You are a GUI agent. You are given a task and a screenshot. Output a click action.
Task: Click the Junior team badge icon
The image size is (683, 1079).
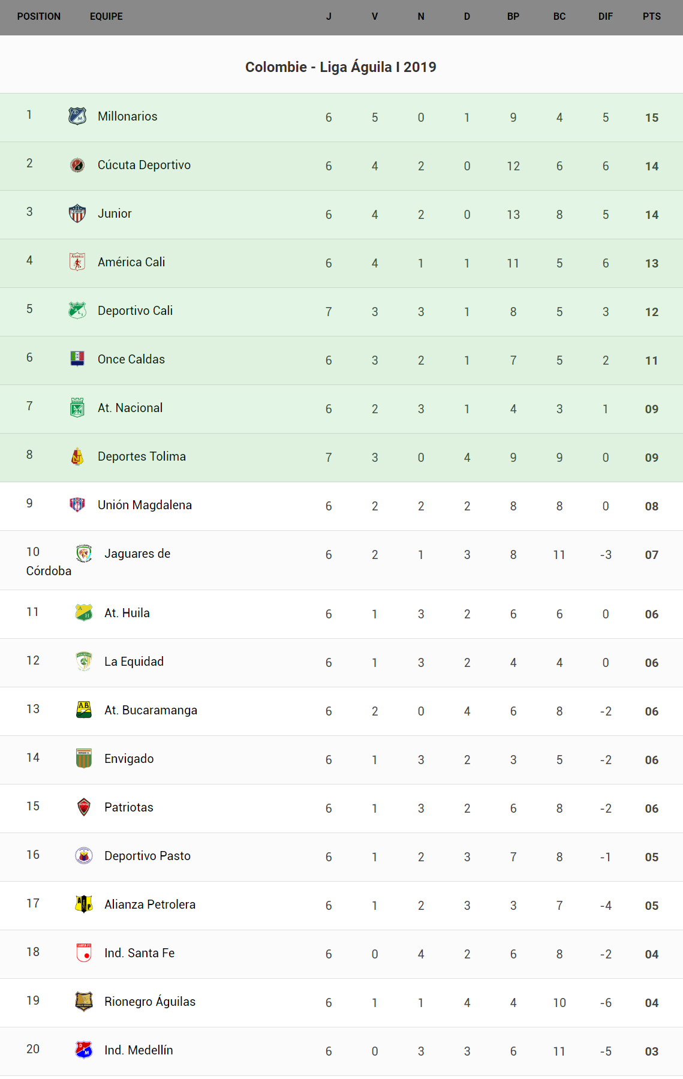(77, 214)
